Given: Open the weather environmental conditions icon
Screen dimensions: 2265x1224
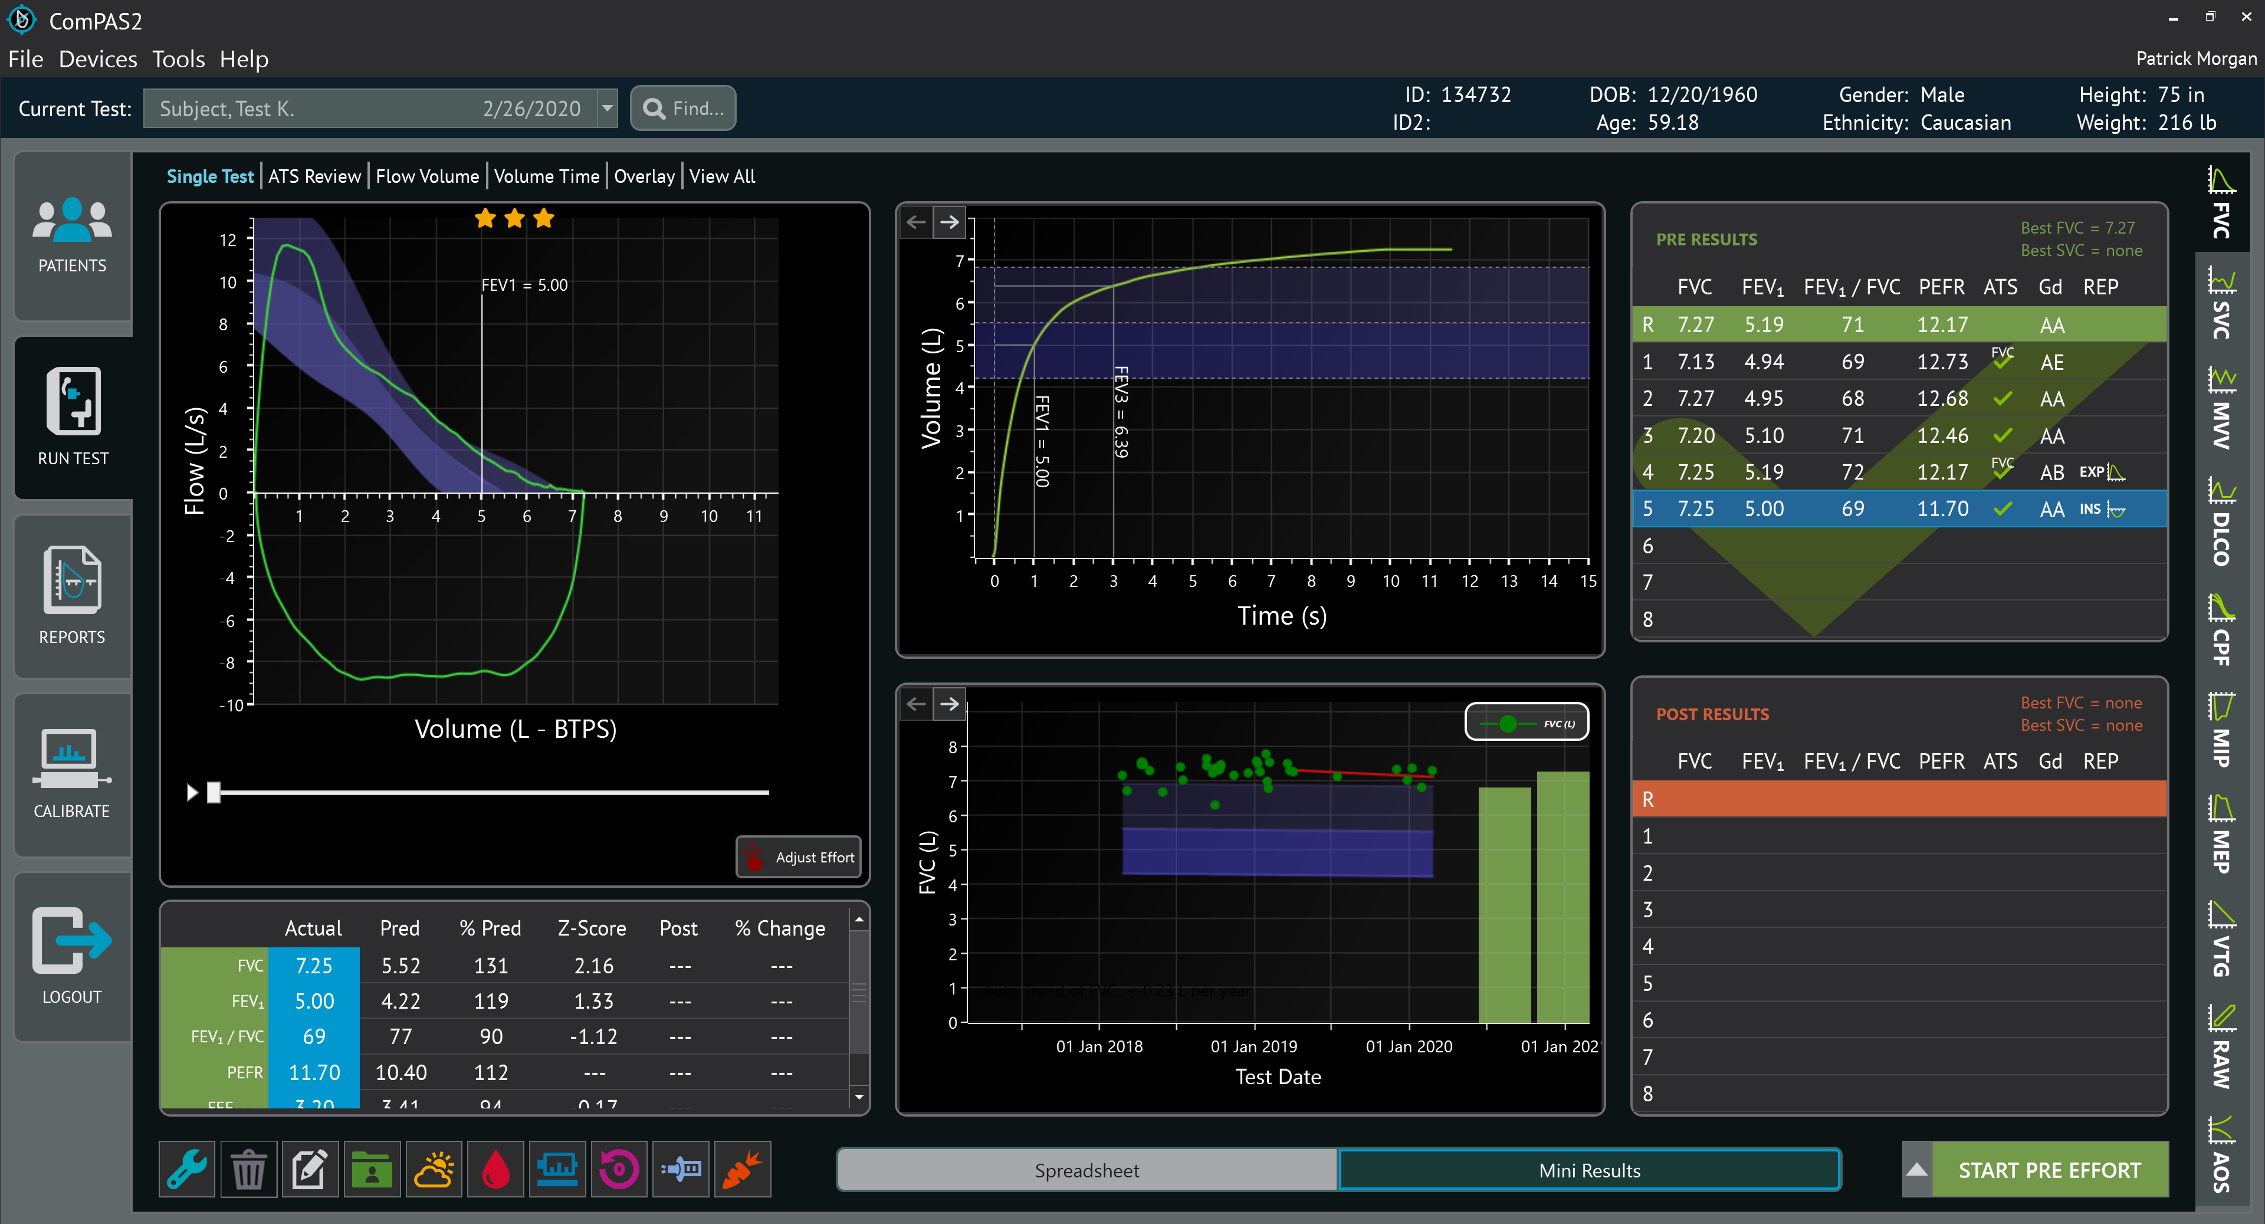Looking at the screenshot, I should (434, 1169).
